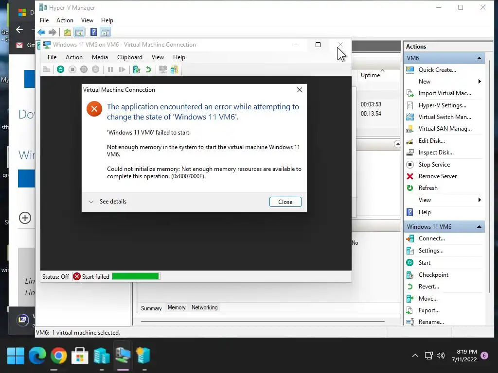Switch to the Memory tab
Image resolution: width=498 pixels, height=373 pixels.
click(177, 307)
